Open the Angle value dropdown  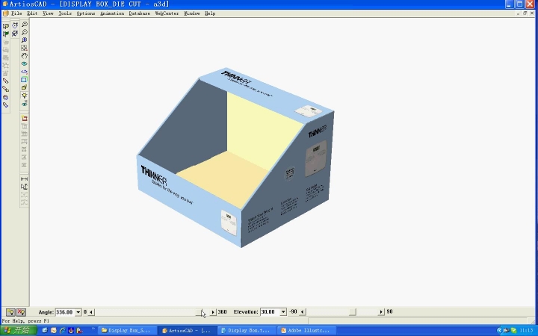point(78,312)
